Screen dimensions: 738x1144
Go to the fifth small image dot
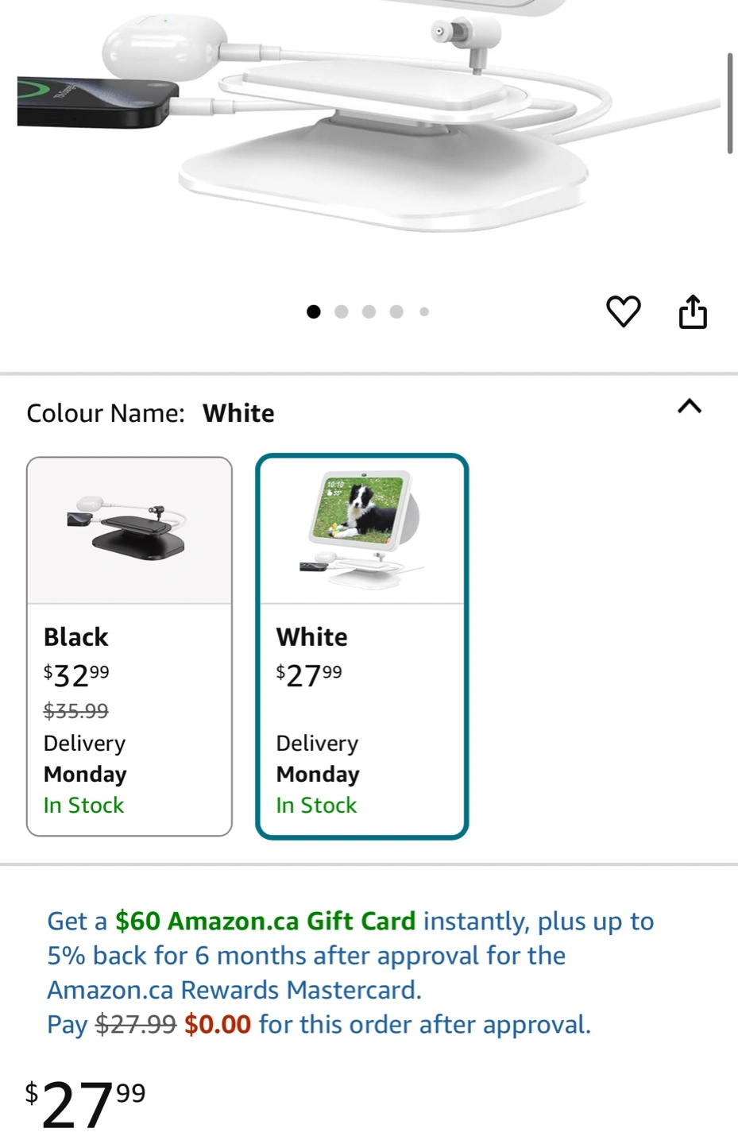click(424, 312)
